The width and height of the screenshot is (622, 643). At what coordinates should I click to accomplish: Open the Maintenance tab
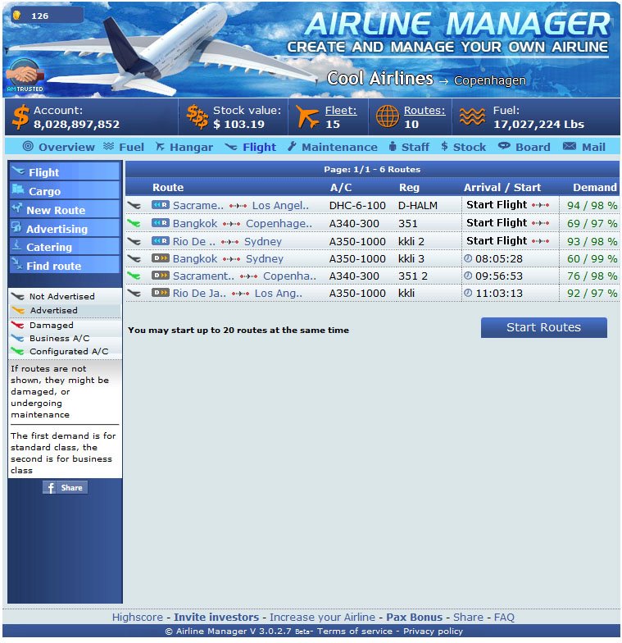point(339,147)
